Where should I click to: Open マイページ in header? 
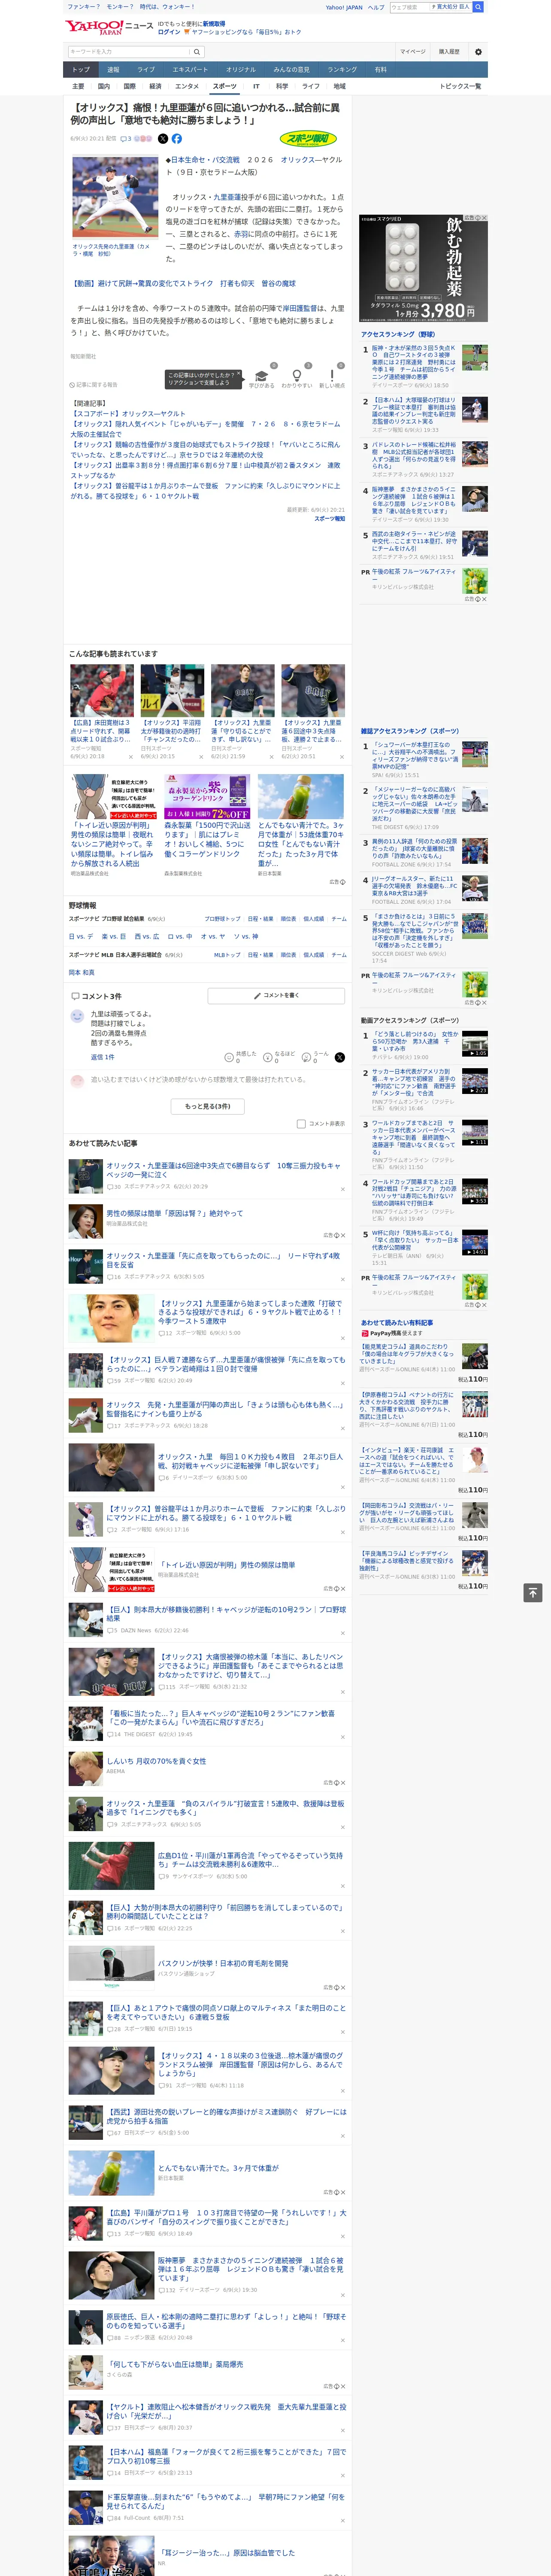click(413, 52)
